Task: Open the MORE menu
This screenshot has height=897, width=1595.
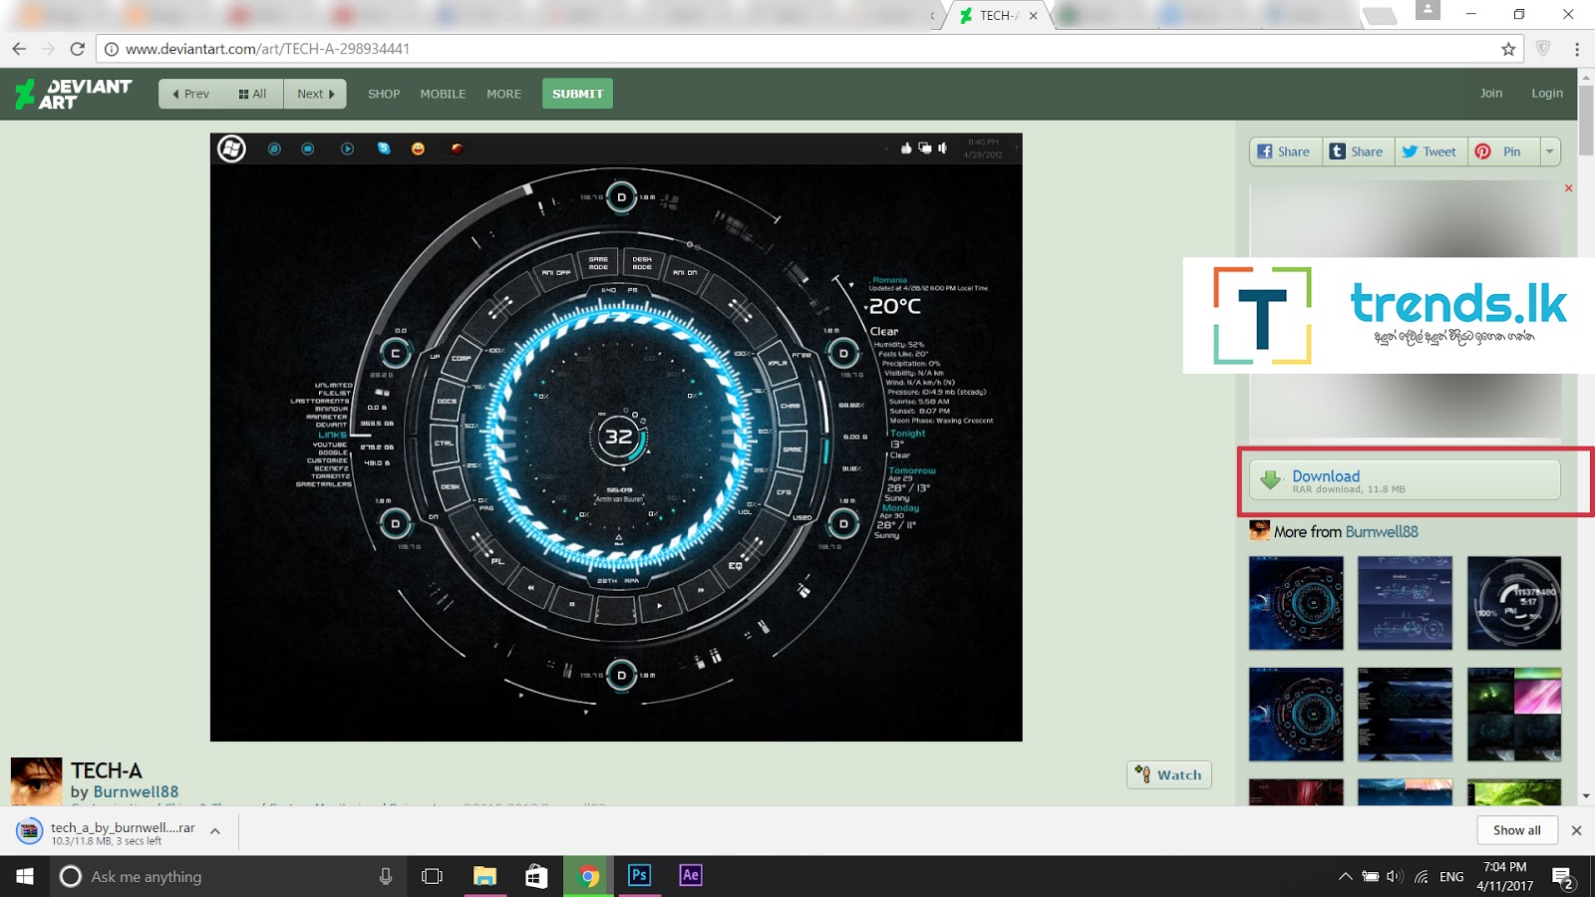Action: 503,94
